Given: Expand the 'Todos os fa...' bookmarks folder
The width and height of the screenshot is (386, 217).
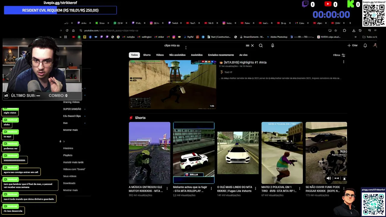Looking at the screenshot, I should click(370, 37).
